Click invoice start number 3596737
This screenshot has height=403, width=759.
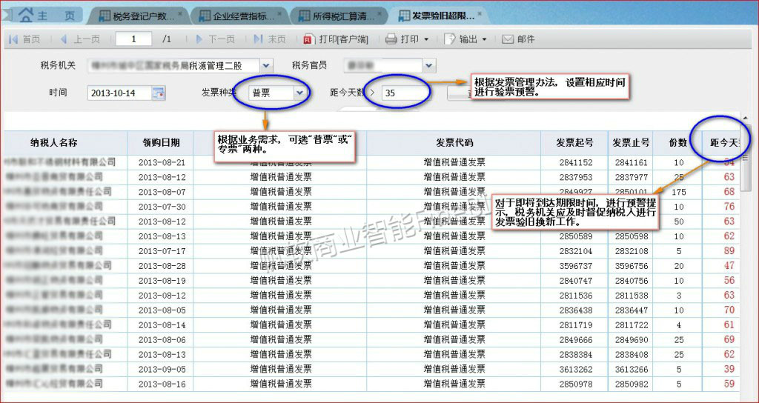coord(575,266)
